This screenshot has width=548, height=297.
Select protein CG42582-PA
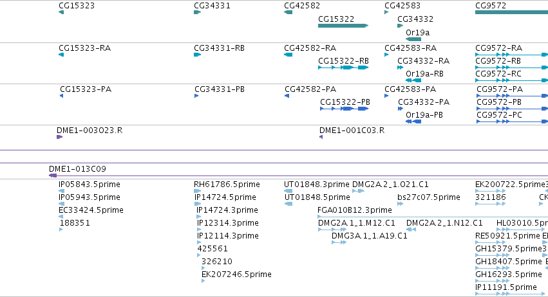(310, 89)
